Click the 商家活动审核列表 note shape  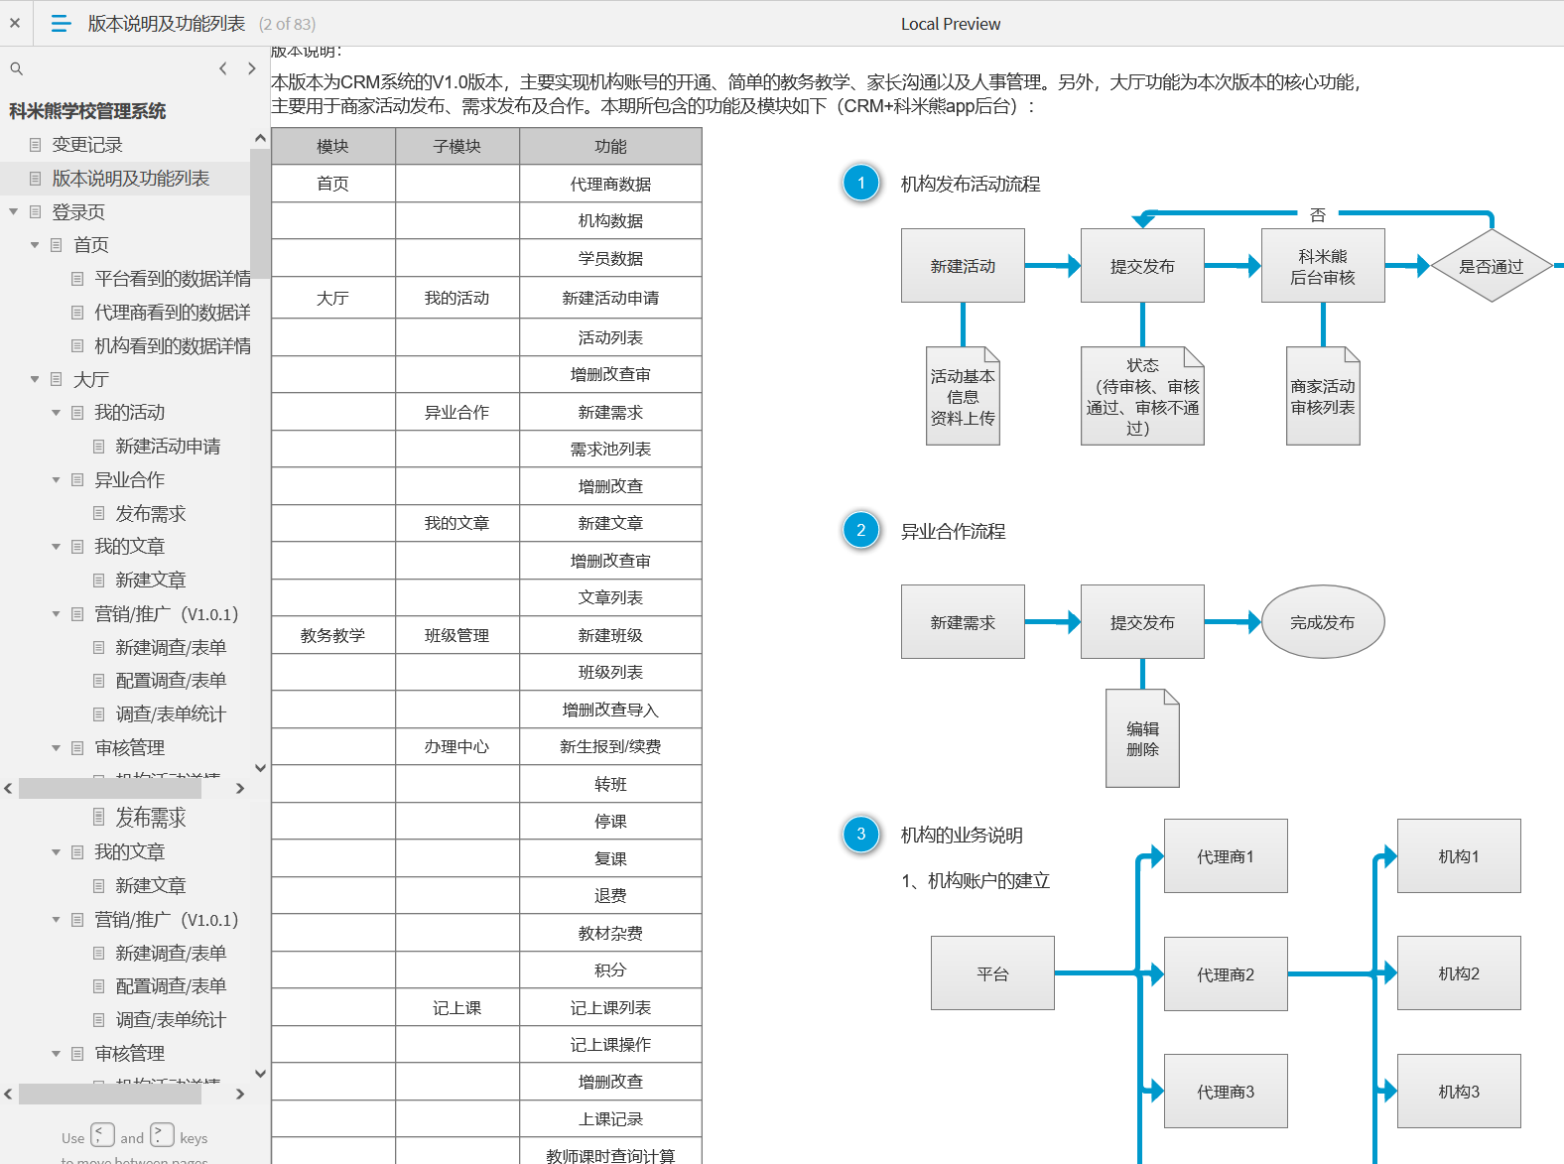[x=1323, y=396]
